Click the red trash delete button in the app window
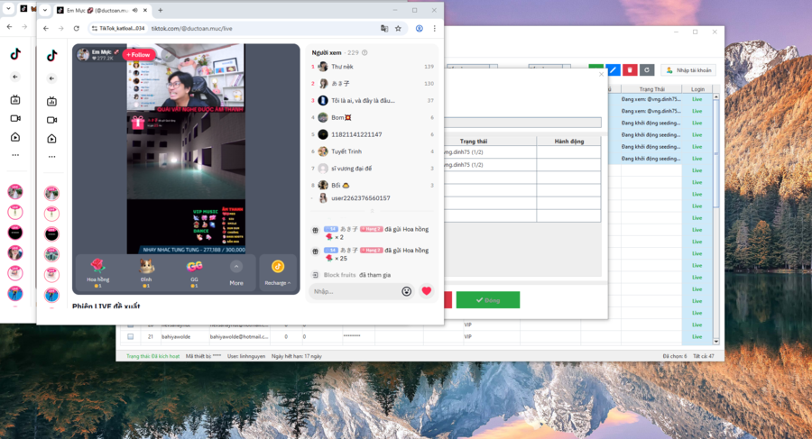812x439 pixels. (x=630, y=70)
